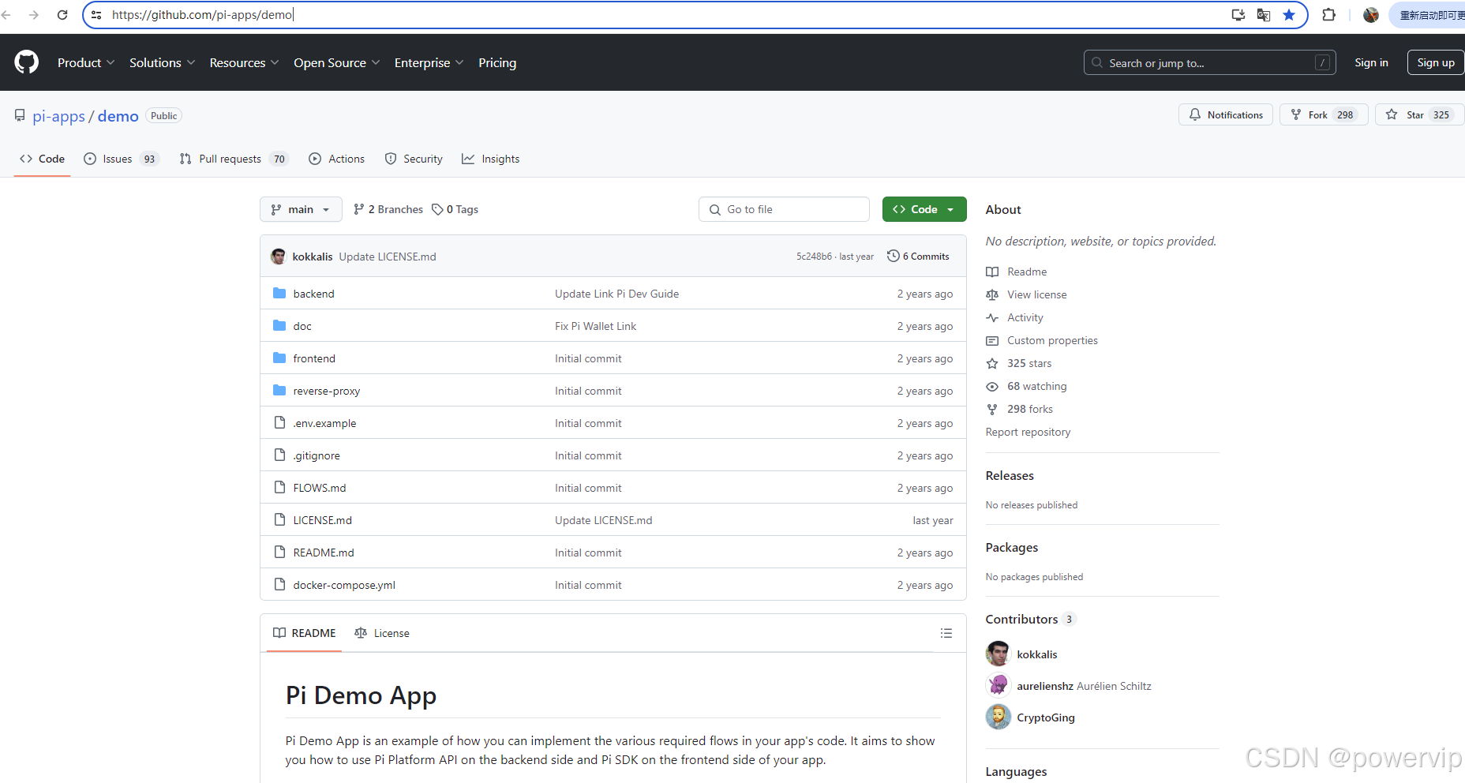Expand the Product menu
The height and width of the screenshot is (783, 1465).
tap(86, 62)
